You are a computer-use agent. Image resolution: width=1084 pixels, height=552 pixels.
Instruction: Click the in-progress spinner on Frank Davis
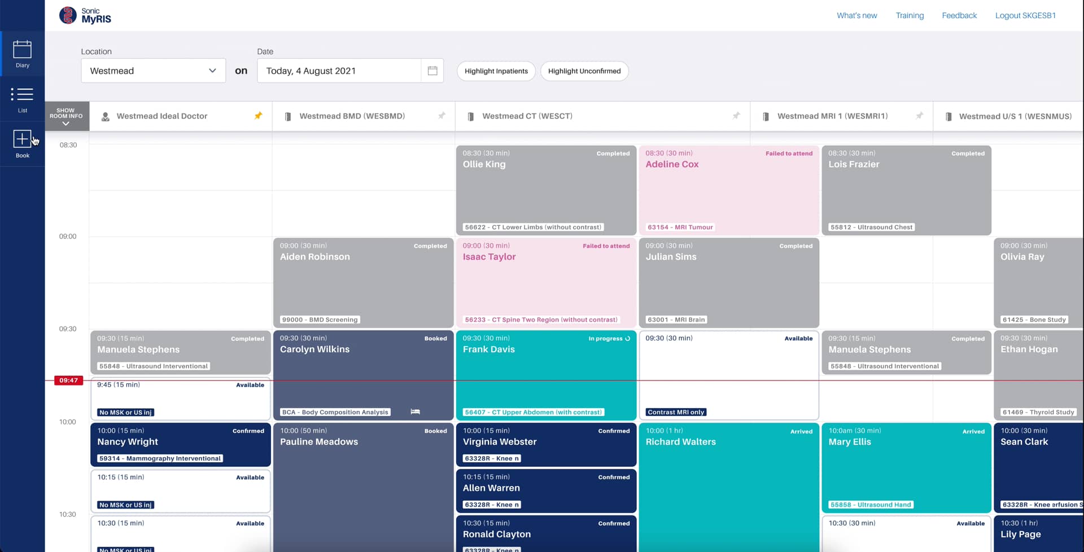point(627,339)
